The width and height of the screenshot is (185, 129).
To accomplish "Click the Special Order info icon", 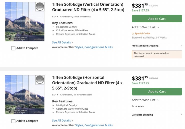I will 133,34.
